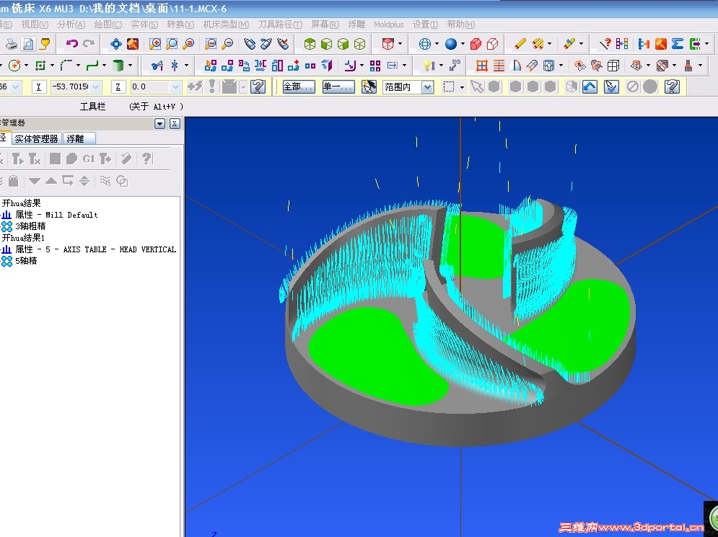Select 属性 - 5 - AXIS TABLE item
Screen dimensions: 718x537
point(95,249)
